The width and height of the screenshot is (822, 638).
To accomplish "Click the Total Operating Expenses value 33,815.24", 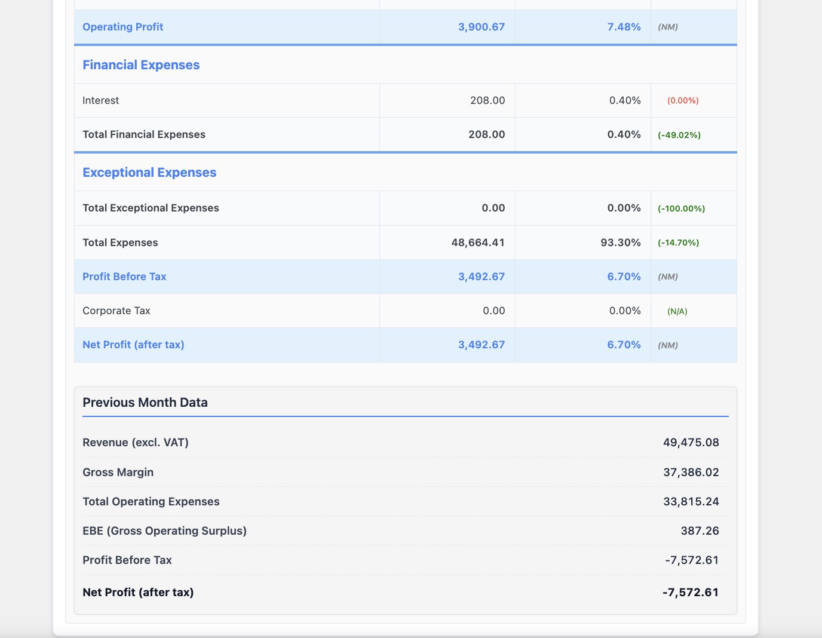I will (691, 502).
